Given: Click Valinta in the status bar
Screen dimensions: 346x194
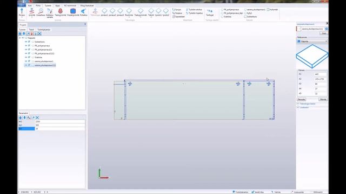Looking at the screenshot, I should [276, 192].
